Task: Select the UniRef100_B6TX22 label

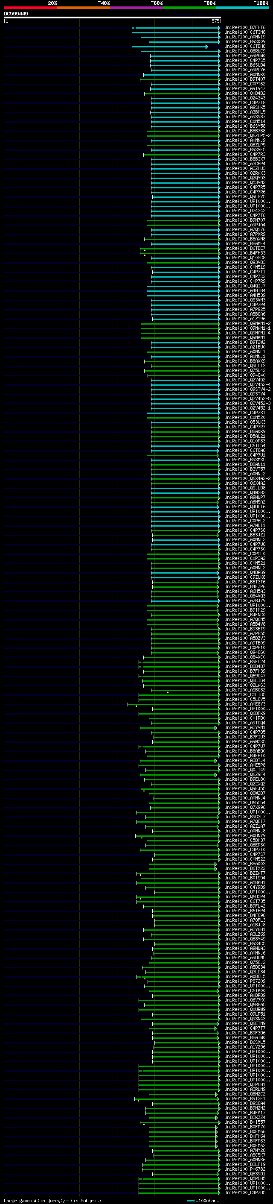Action: tap(245, 868)
